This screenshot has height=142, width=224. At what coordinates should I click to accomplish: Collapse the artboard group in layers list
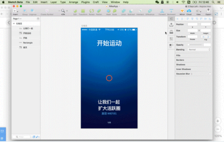[x=14, y=23]
